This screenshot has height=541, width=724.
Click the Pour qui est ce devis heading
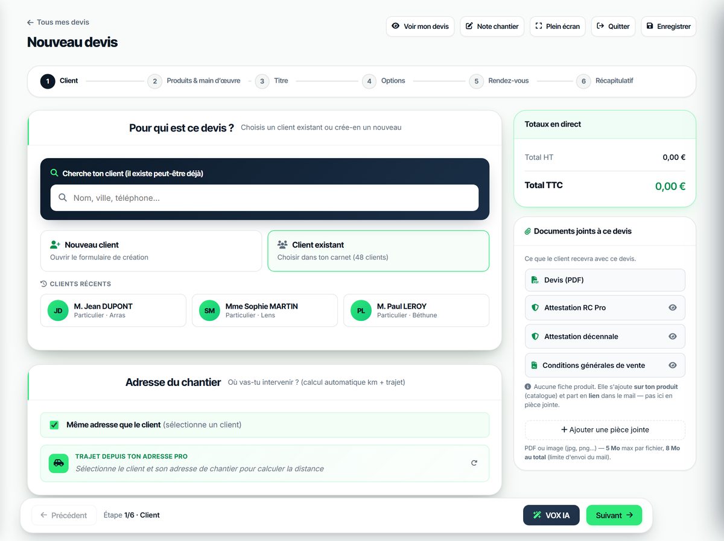click(x=182, y=128)
